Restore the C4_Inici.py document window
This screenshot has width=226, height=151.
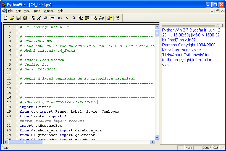pos(217,11)
